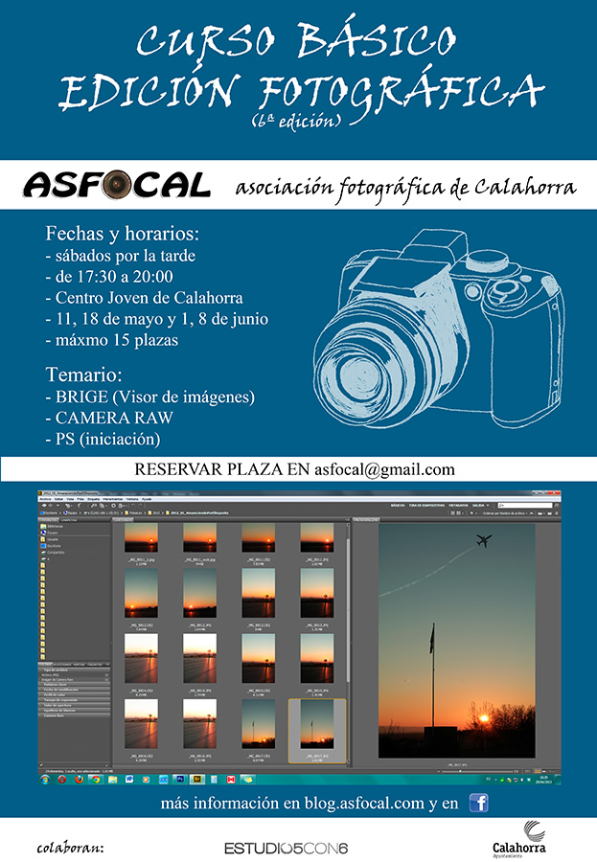Screen dimensions: 597x862
Task: Toggle Imagen de Camera Raw filter
Action: point(105,680)
